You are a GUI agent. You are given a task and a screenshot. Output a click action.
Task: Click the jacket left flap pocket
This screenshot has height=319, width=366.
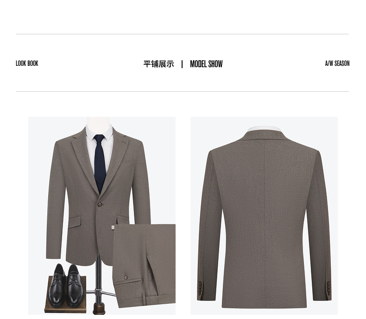click(75, 222)
